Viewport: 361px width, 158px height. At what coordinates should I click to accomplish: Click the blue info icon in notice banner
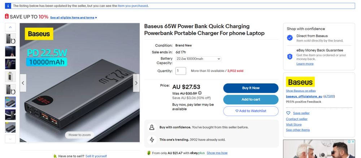pyautogui.click(x=8, y=6)
